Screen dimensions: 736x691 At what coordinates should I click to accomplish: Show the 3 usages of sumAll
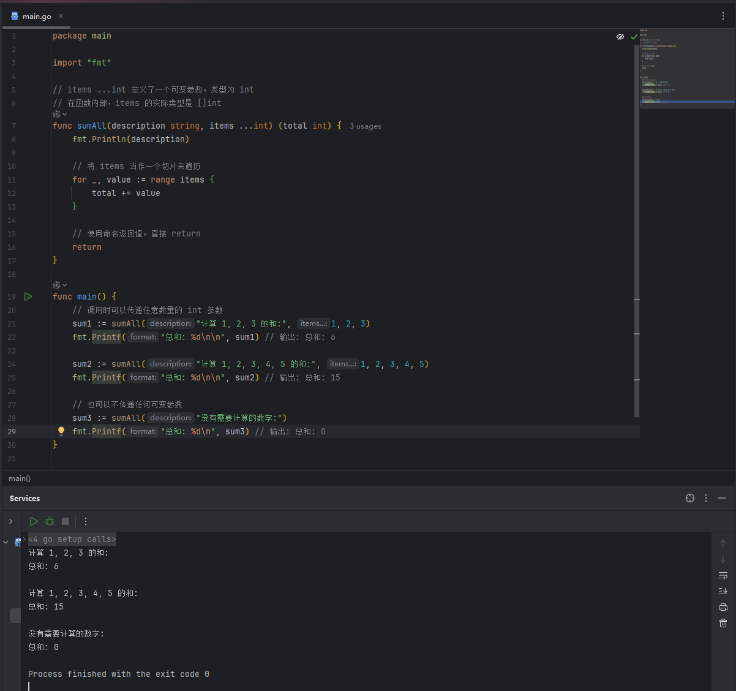pyautogui.click(x=366, y=126)
